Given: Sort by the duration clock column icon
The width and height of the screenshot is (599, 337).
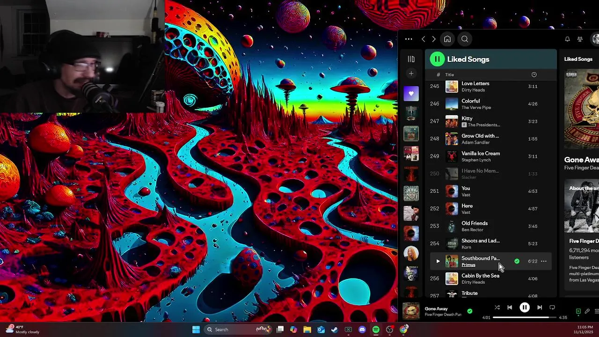Looking at the screenshot, I should [534, 74].
